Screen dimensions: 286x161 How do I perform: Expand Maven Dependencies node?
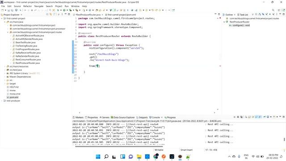pos(5,77)
